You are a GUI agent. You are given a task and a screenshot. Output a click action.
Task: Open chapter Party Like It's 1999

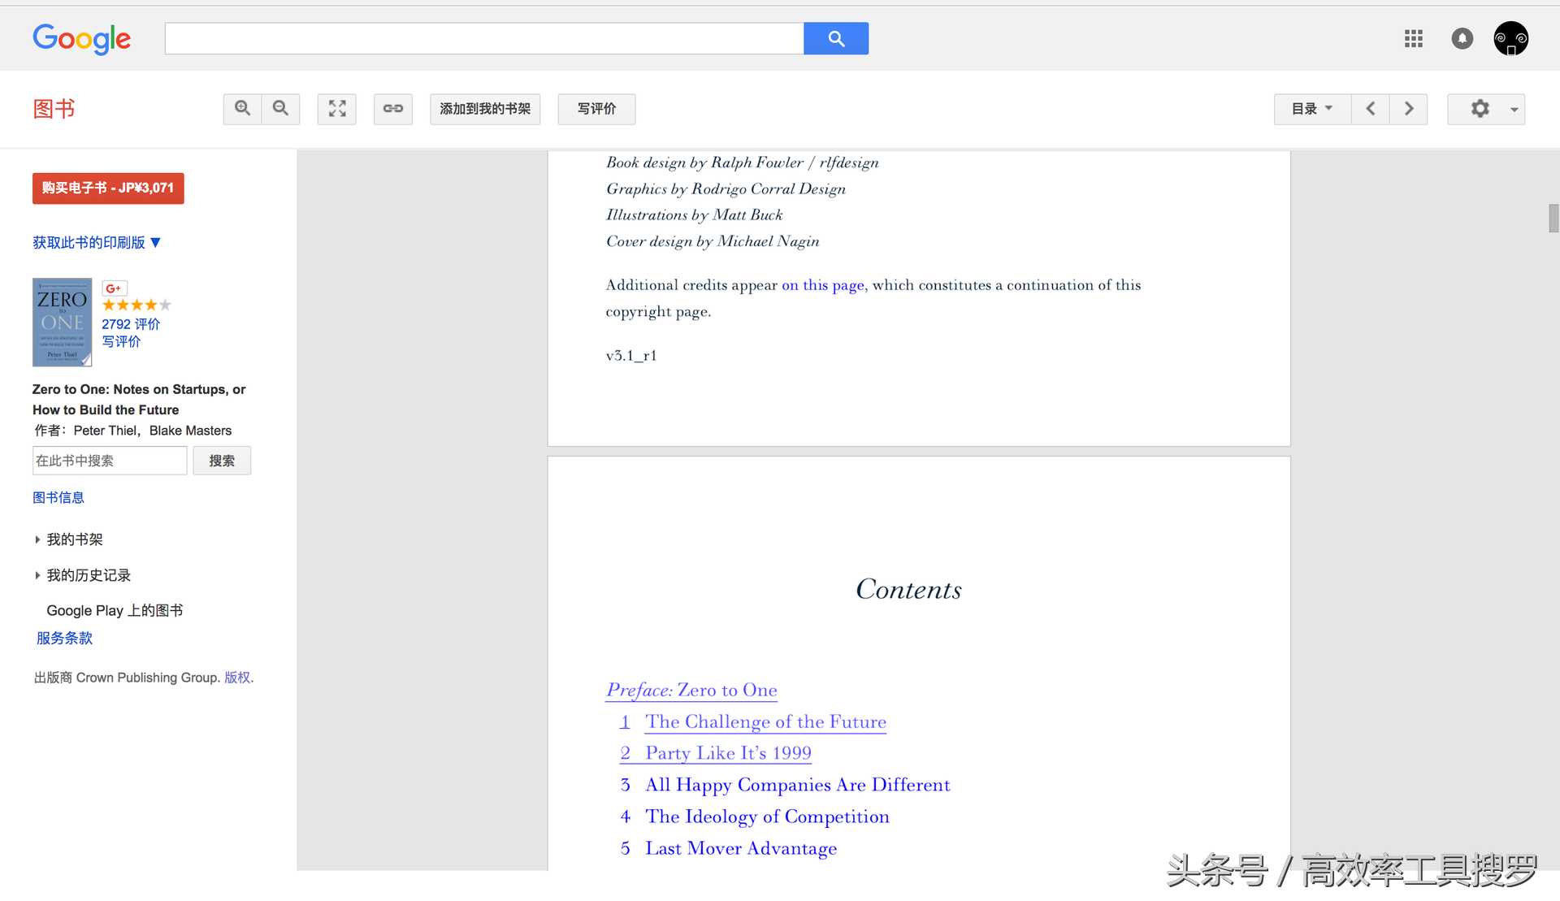pos(728,753)
